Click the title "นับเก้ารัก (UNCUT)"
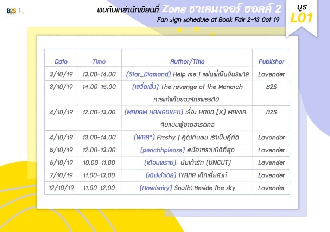330x232 pixels. pyautogui.click(x=205, y=163)
